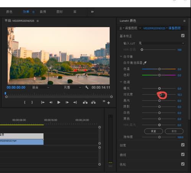
Task: Click the contrast slider handle
Action: (x=161, y=94)
